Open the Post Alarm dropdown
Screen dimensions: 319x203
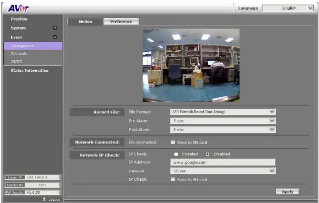tap(223, 129)
